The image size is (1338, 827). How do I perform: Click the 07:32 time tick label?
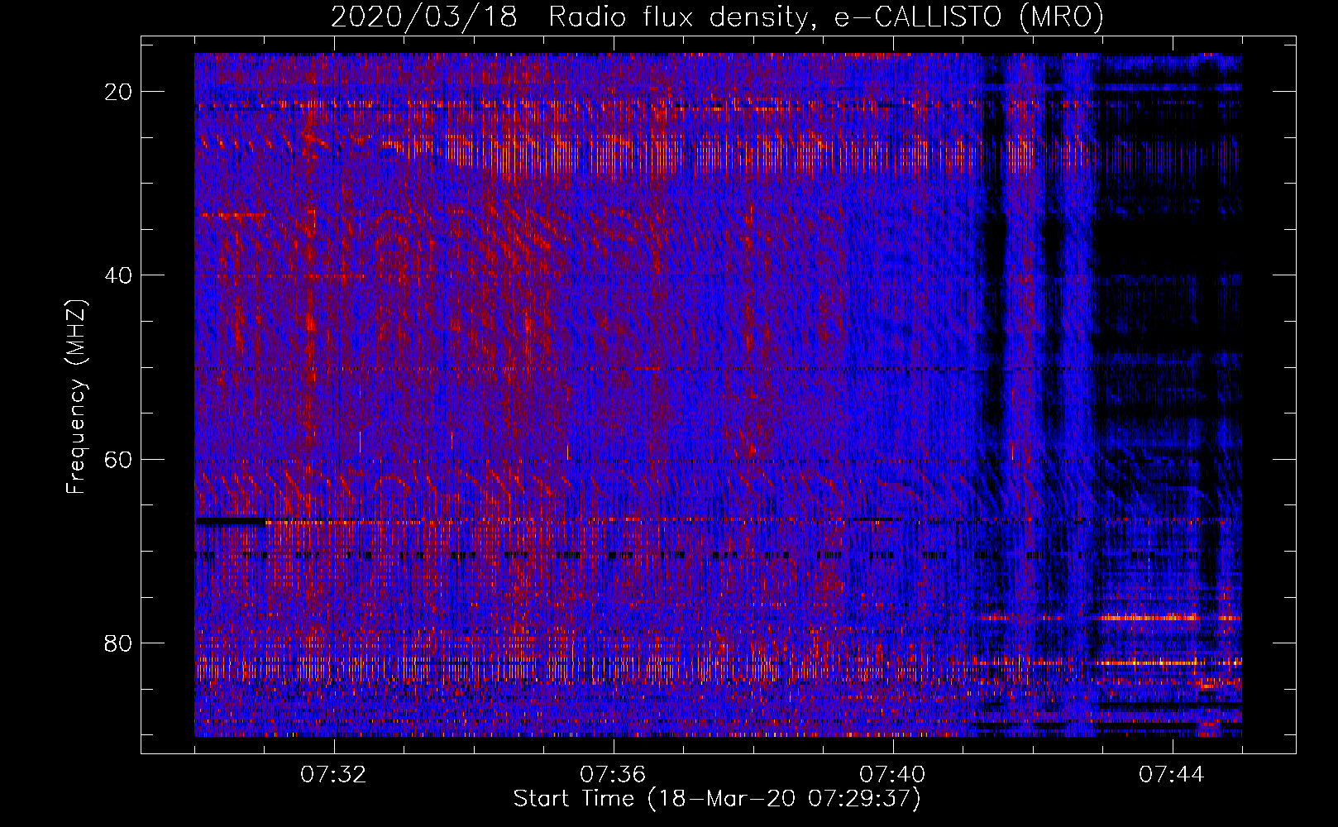(333, 775)
